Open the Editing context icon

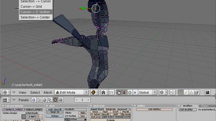click(x=55, y=100)
